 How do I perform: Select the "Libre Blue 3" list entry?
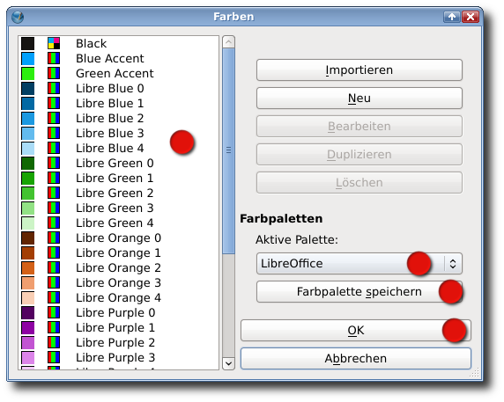tap(119, 133)
